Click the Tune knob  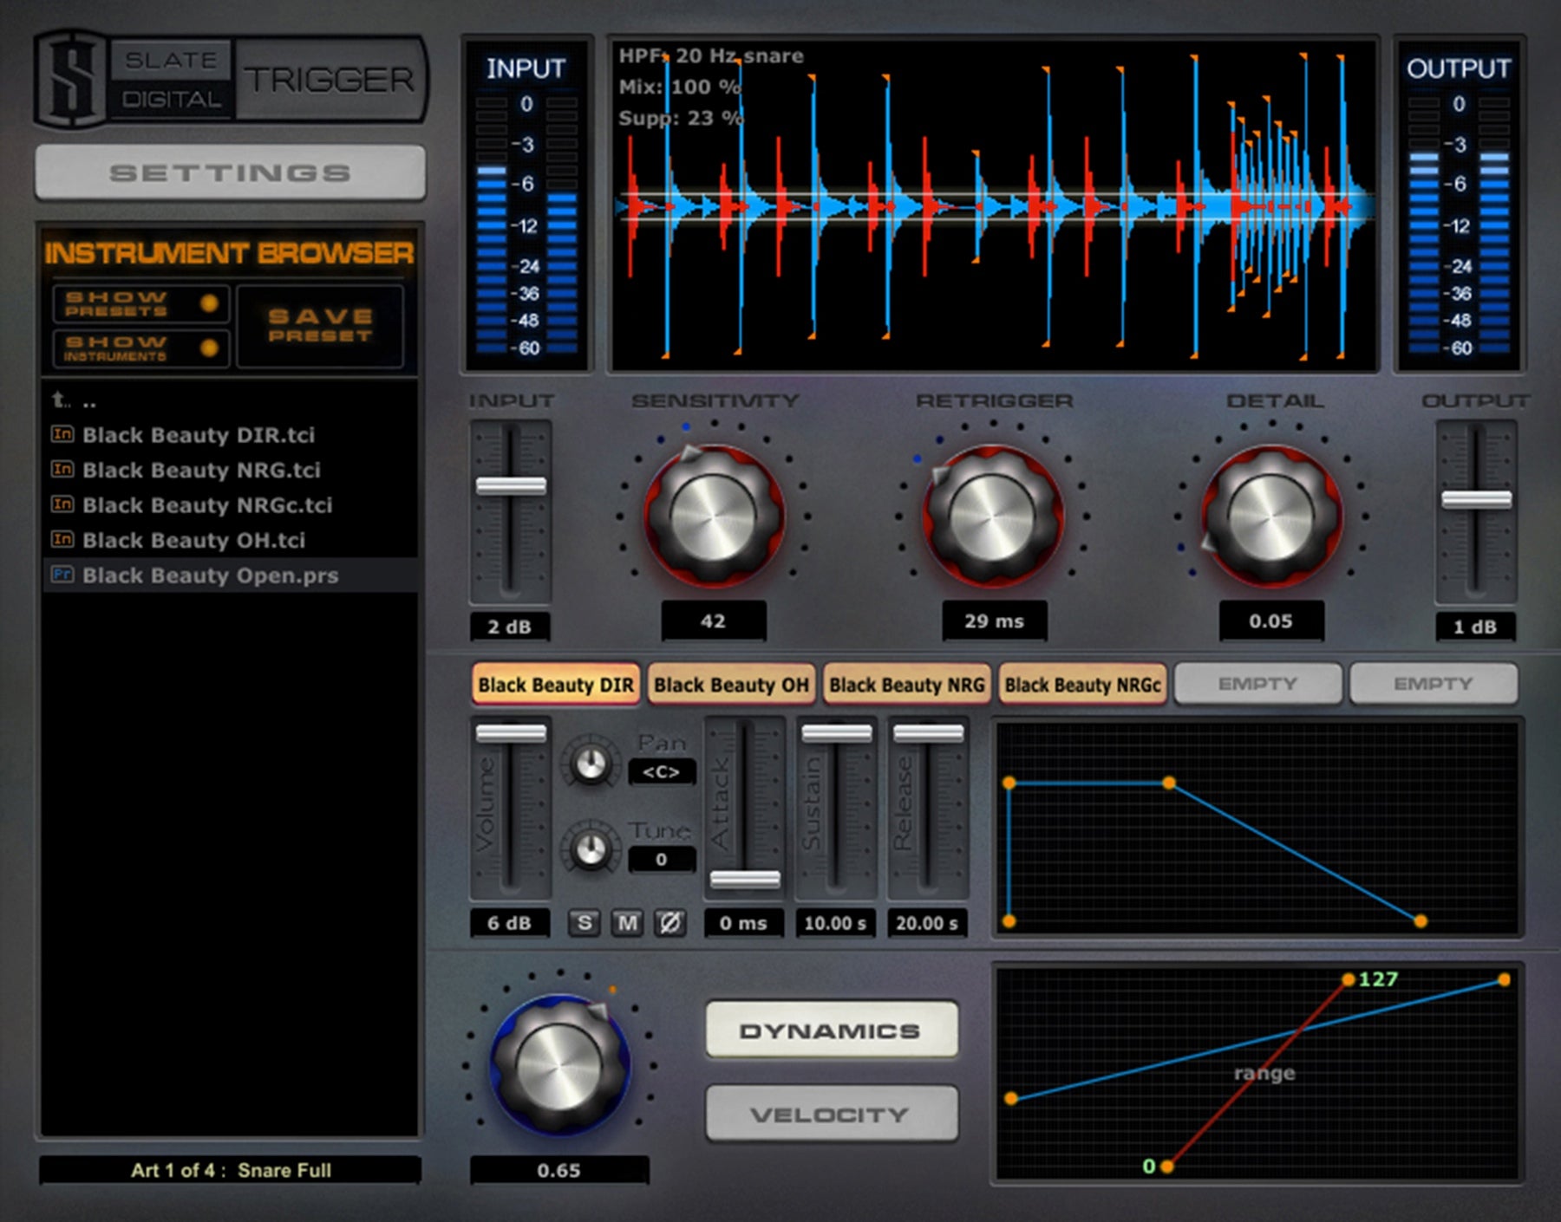591,850
